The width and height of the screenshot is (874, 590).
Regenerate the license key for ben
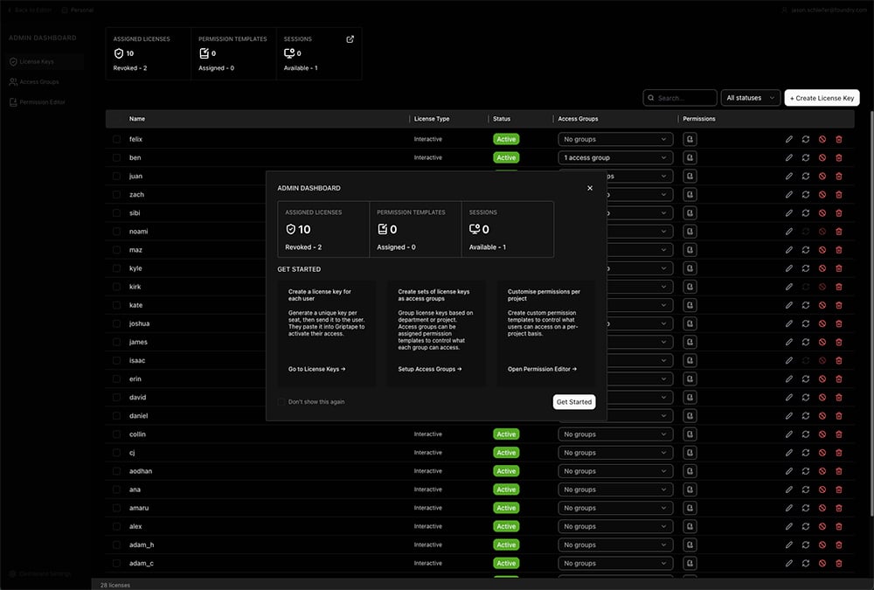(806, 158)
